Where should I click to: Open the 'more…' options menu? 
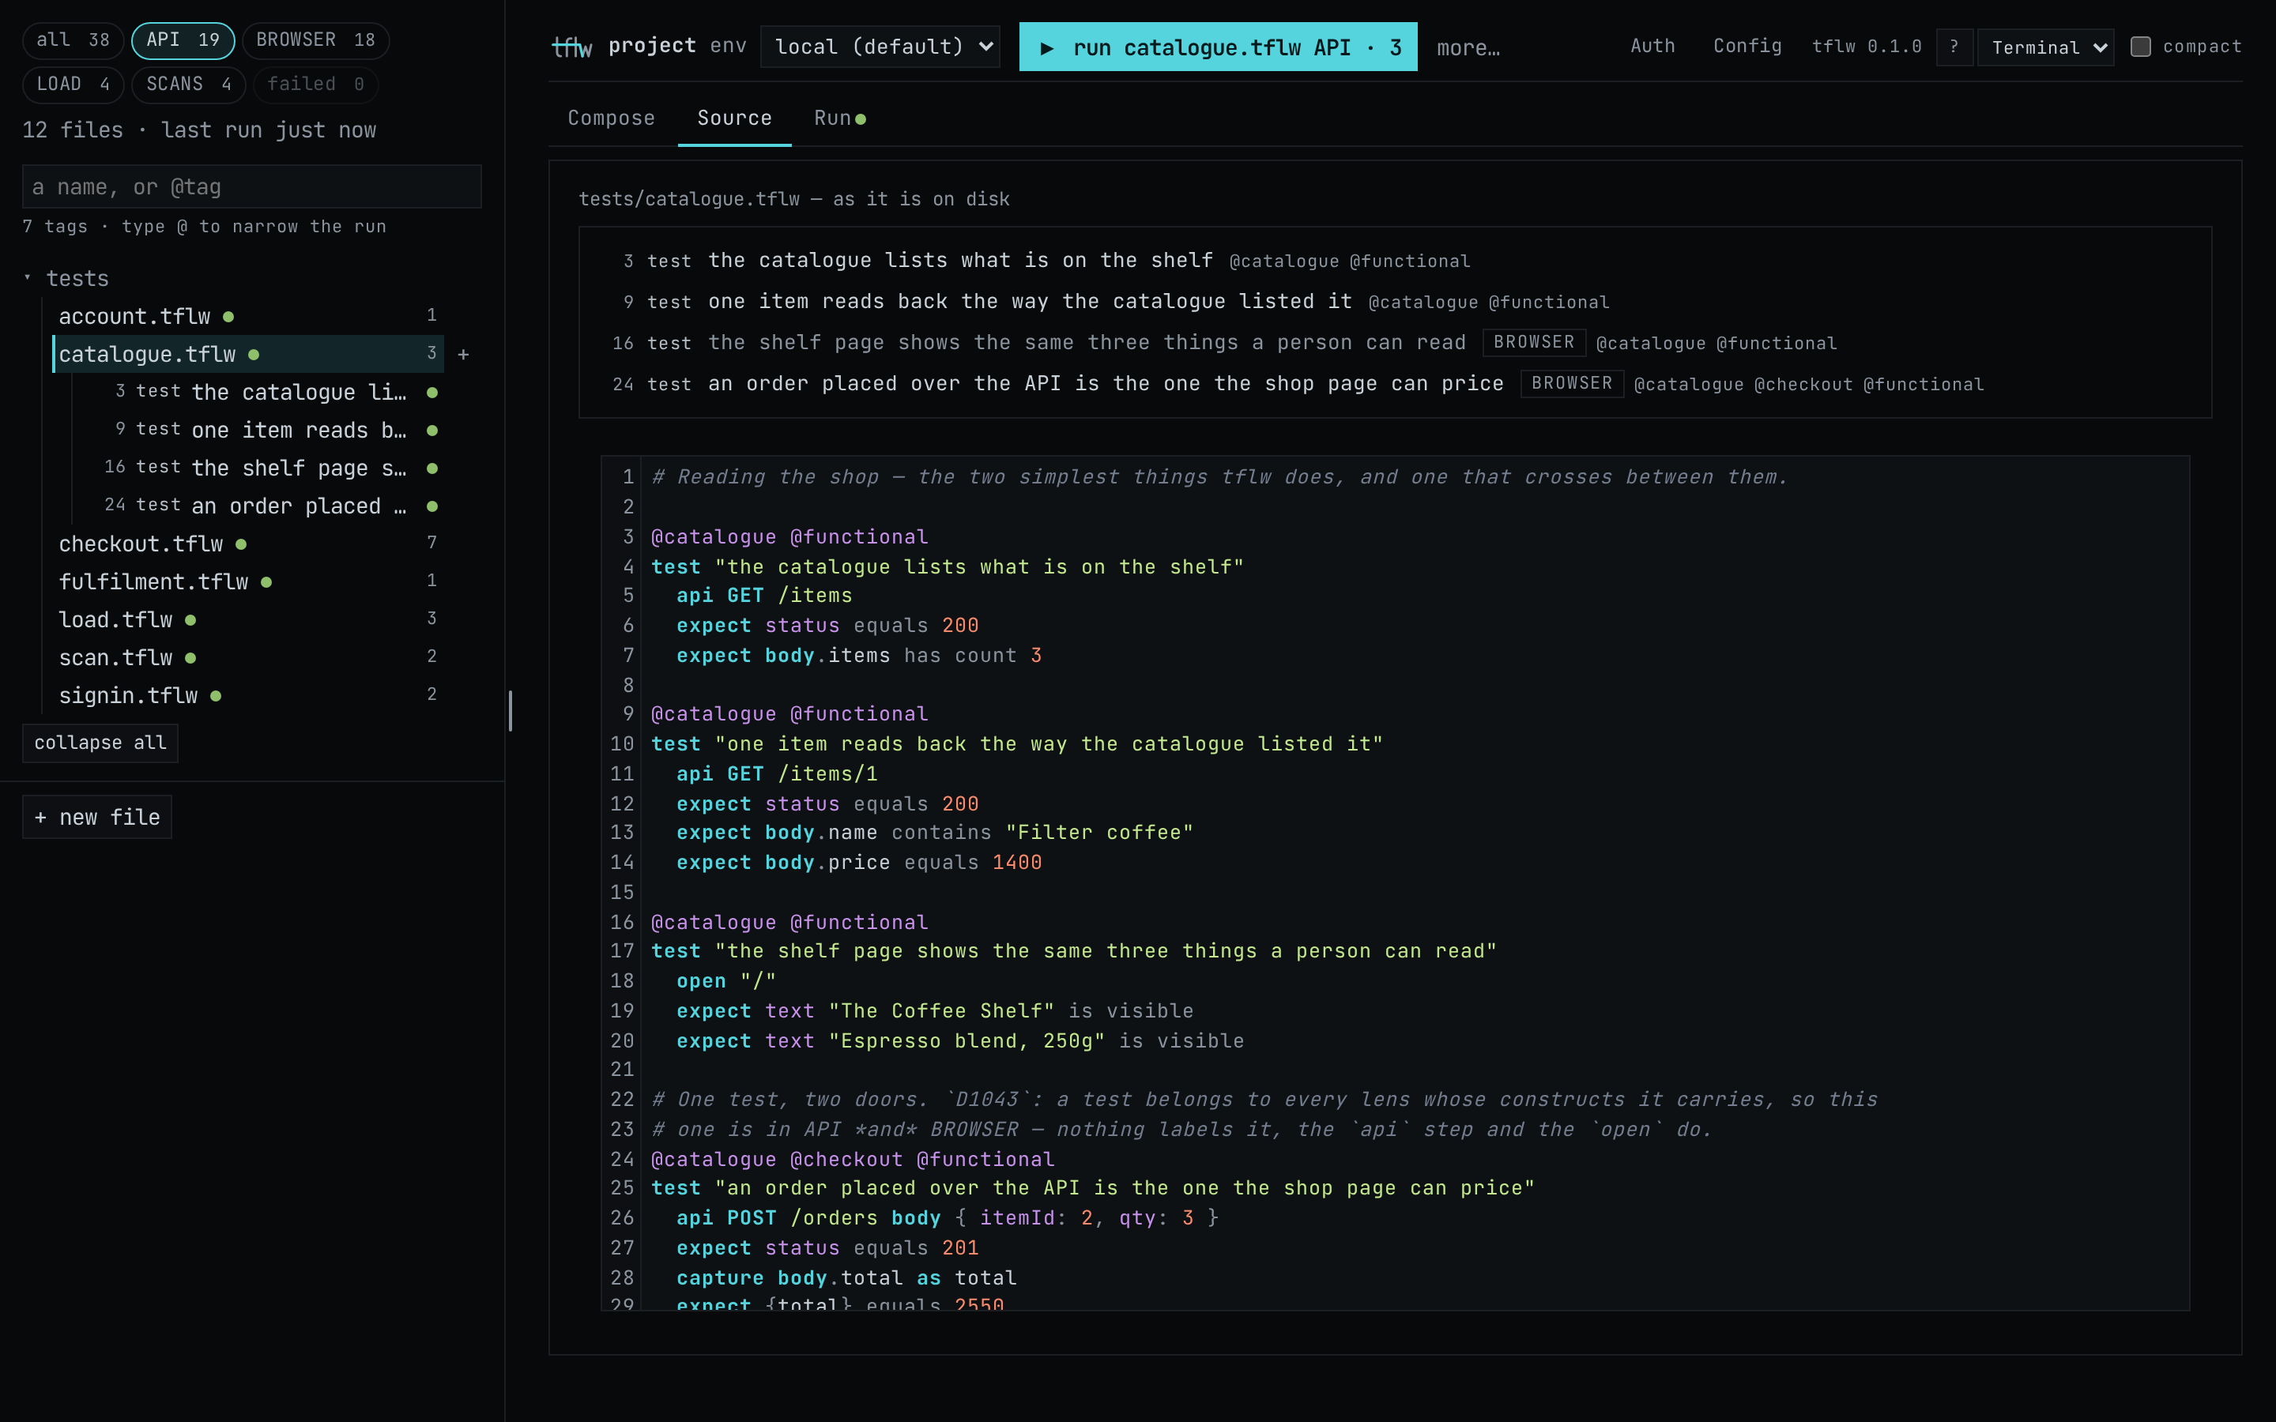pyautogui.click(x=1468, y=47)
